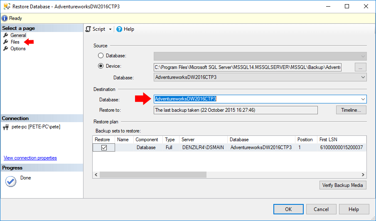Click the Cancel button
Screen dimensions: 376x221
click(x=321, y=209)
